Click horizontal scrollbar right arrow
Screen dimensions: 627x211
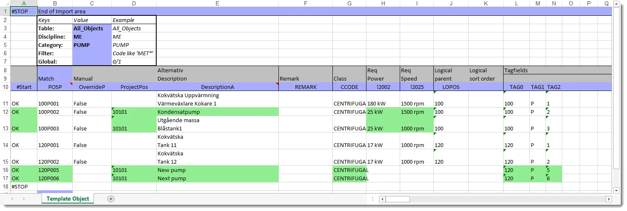point(609,199)
